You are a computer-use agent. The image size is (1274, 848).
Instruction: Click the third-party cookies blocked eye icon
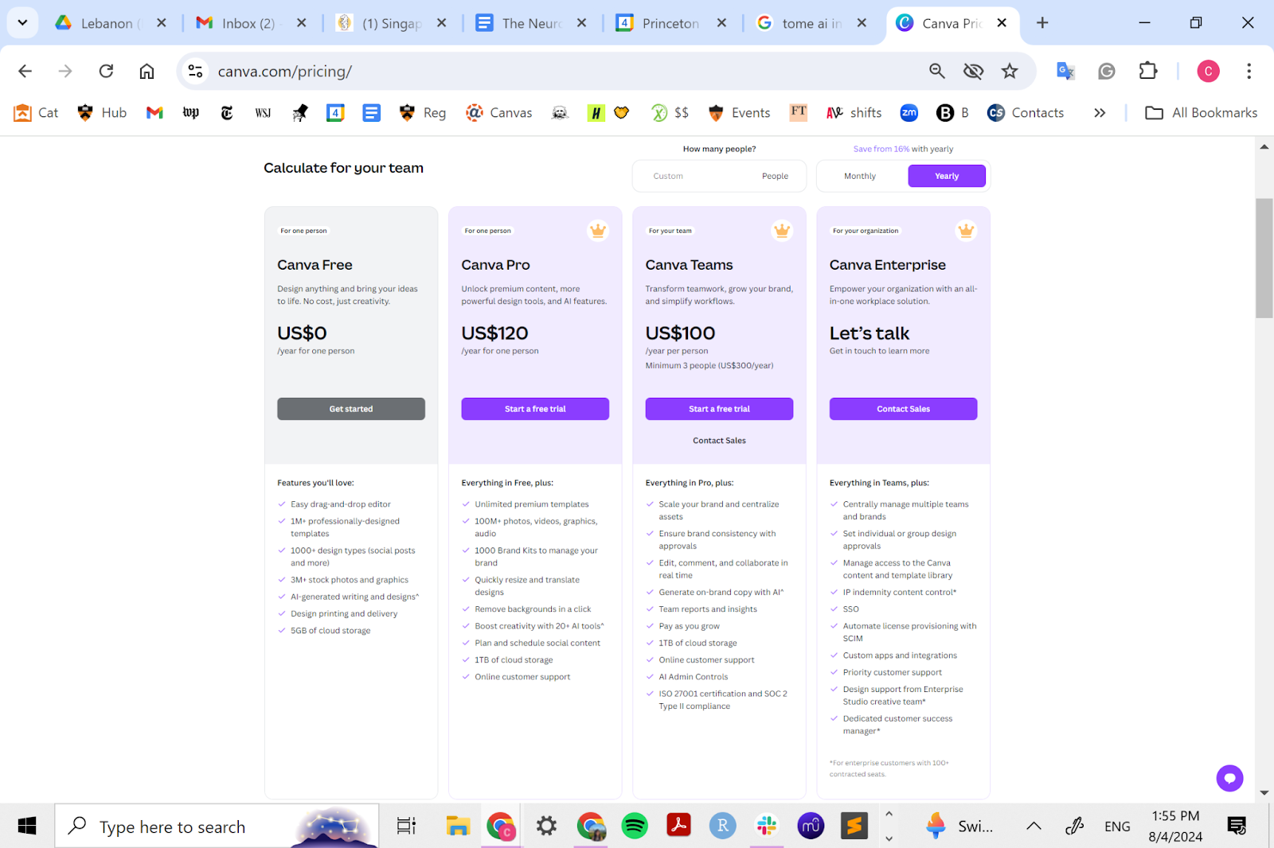[x=973, y=72]
